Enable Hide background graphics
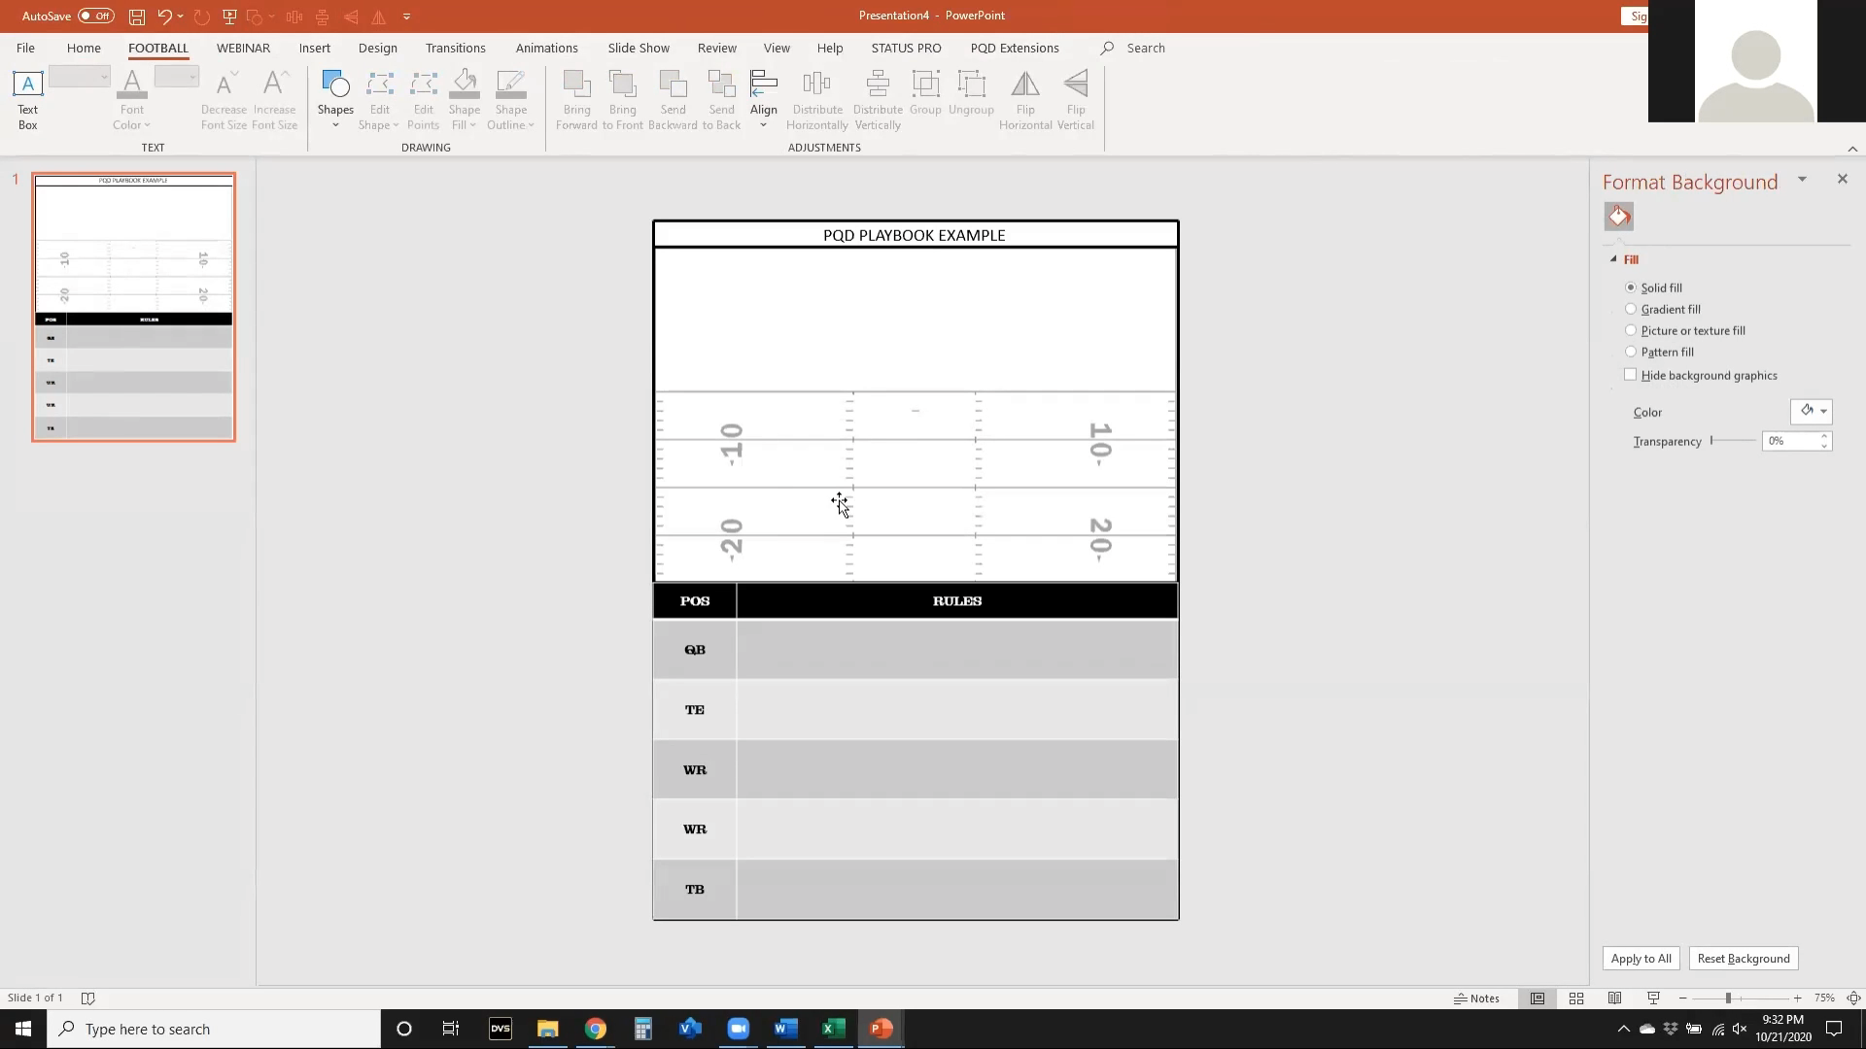Viewport: 1866px width, 1049px height. click(1631, 374)
